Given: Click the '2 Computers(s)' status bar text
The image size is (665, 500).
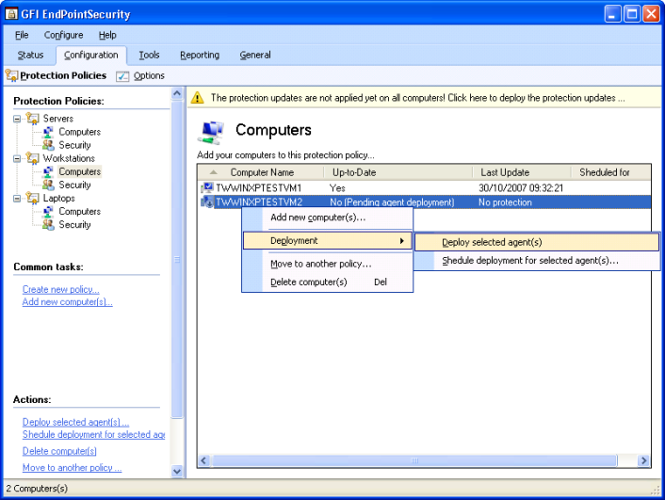Looking at the screenshot, I should pos(37,489).
